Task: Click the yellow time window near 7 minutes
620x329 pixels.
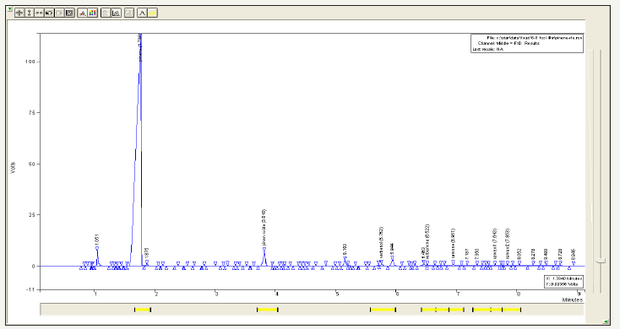Action: pyautogui.click(x=443, y=310)
